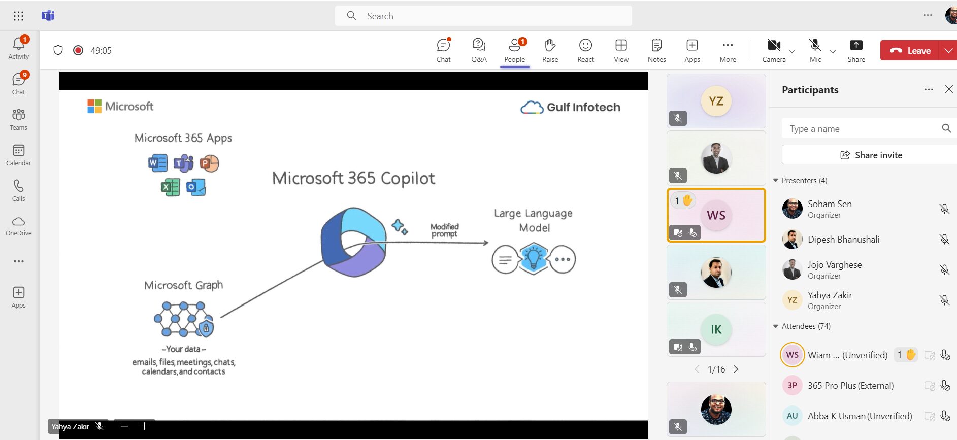This screenshot has width=957, height=440.
Task: Open Calls in the left sidebar
Action: (x=19, y=190)
